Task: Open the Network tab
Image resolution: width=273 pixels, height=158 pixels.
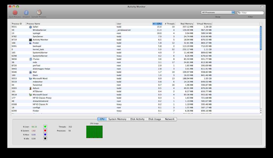Action: tap(170, 119)
